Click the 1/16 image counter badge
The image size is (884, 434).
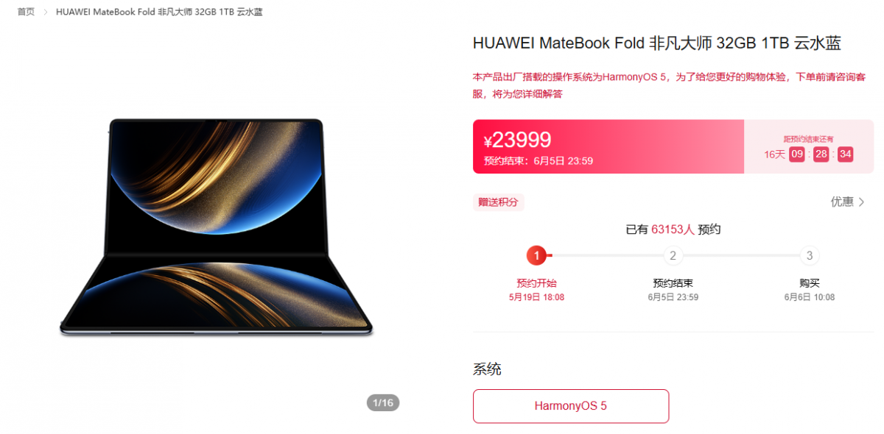(x=383, y=402)
